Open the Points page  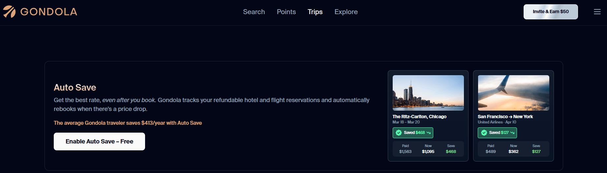(x=286, y=12)
